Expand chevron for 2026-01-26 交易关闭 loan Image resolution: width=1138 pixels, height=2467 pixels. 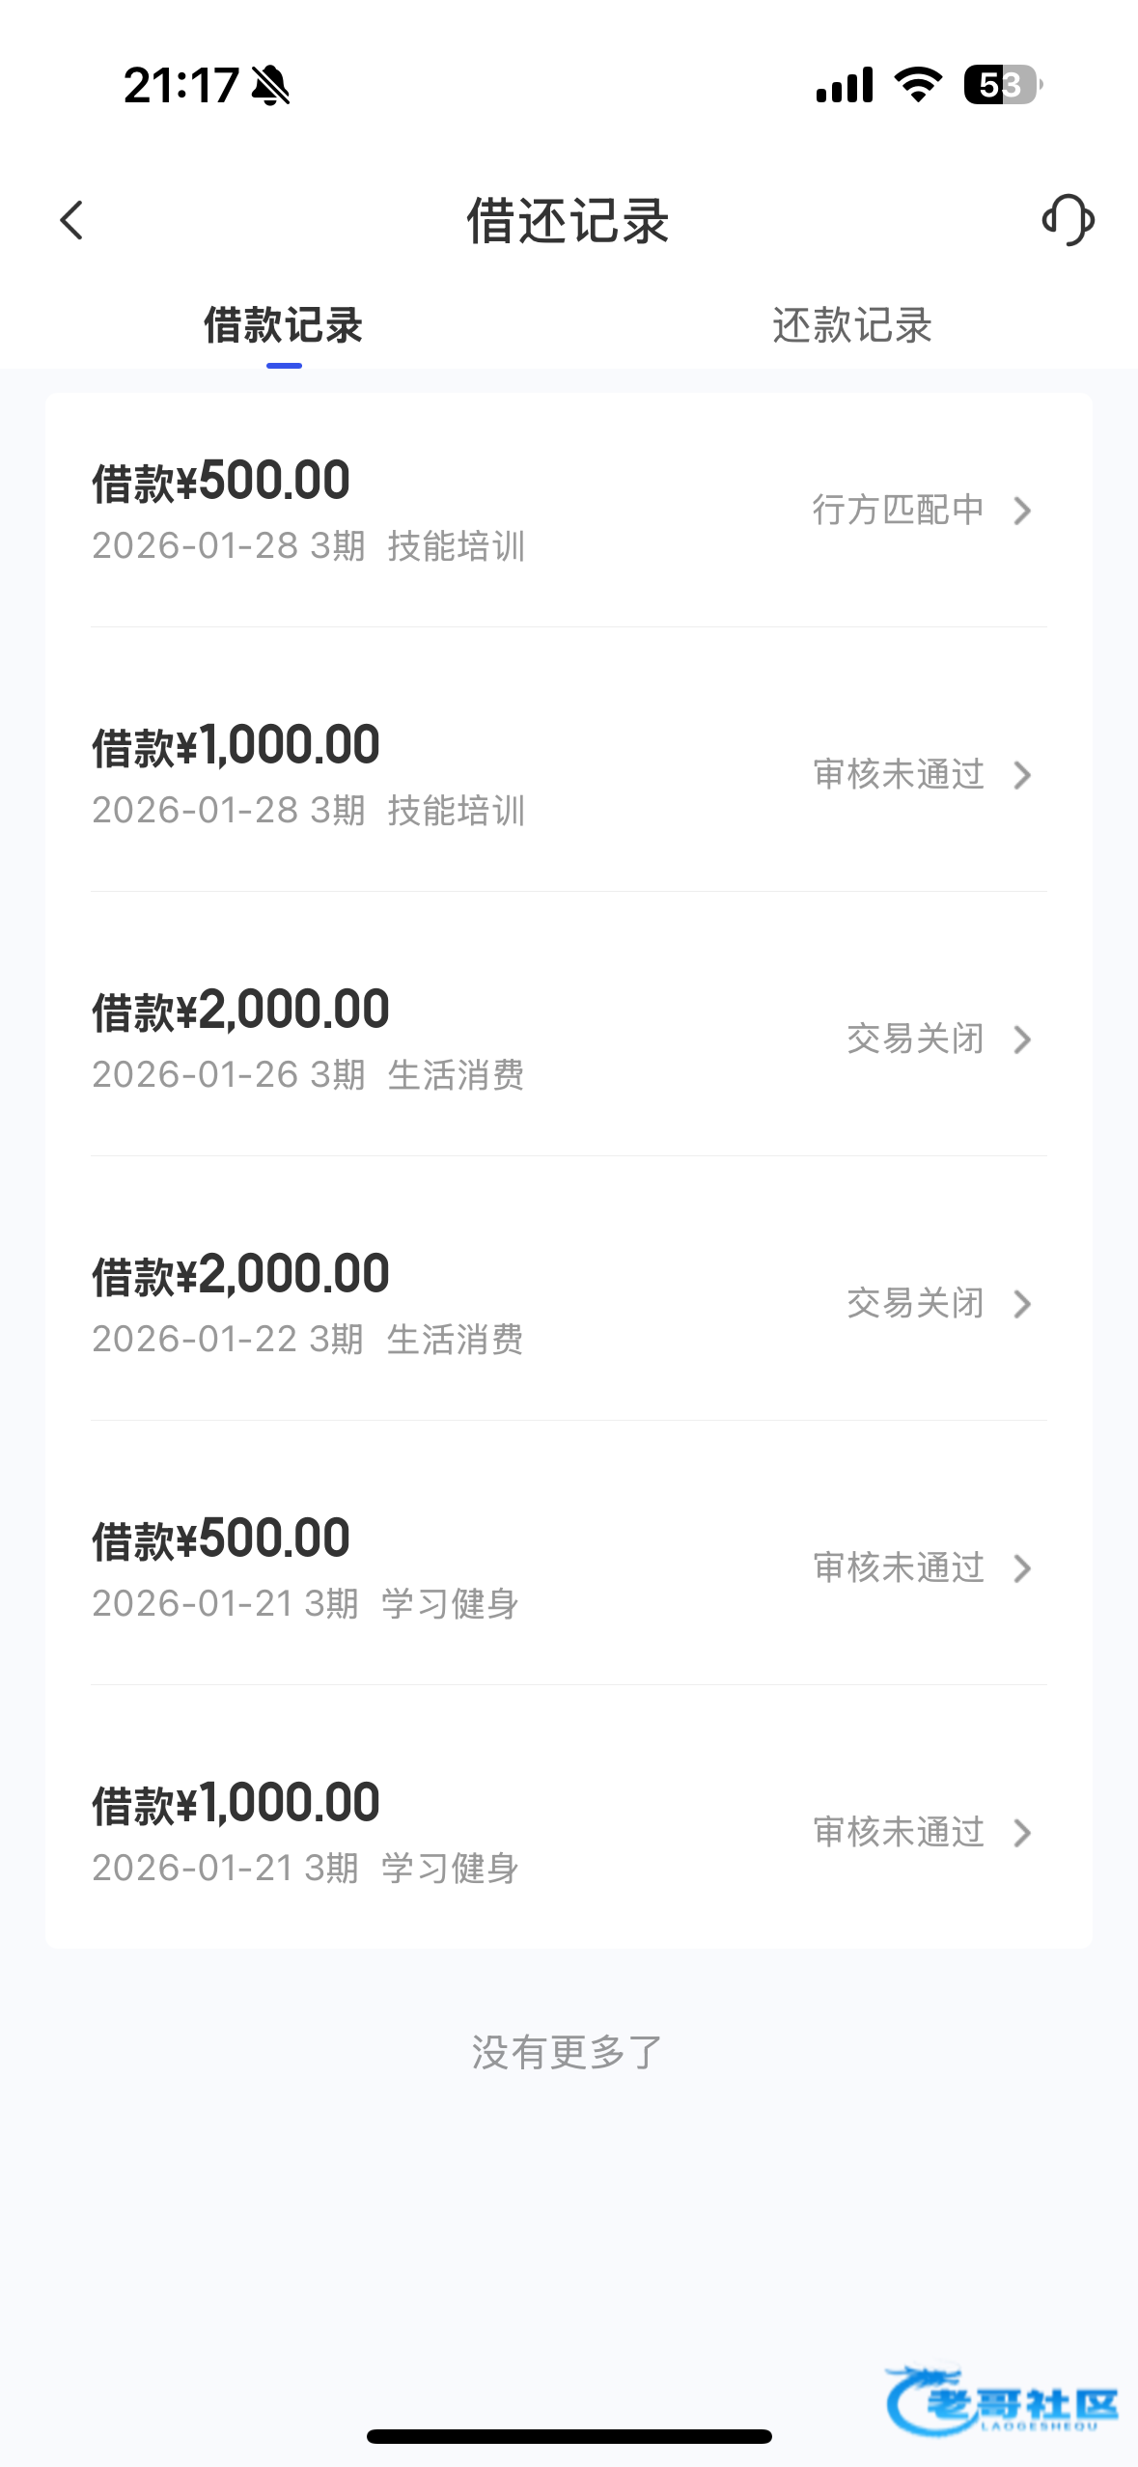click(x=1023, y=1039)
